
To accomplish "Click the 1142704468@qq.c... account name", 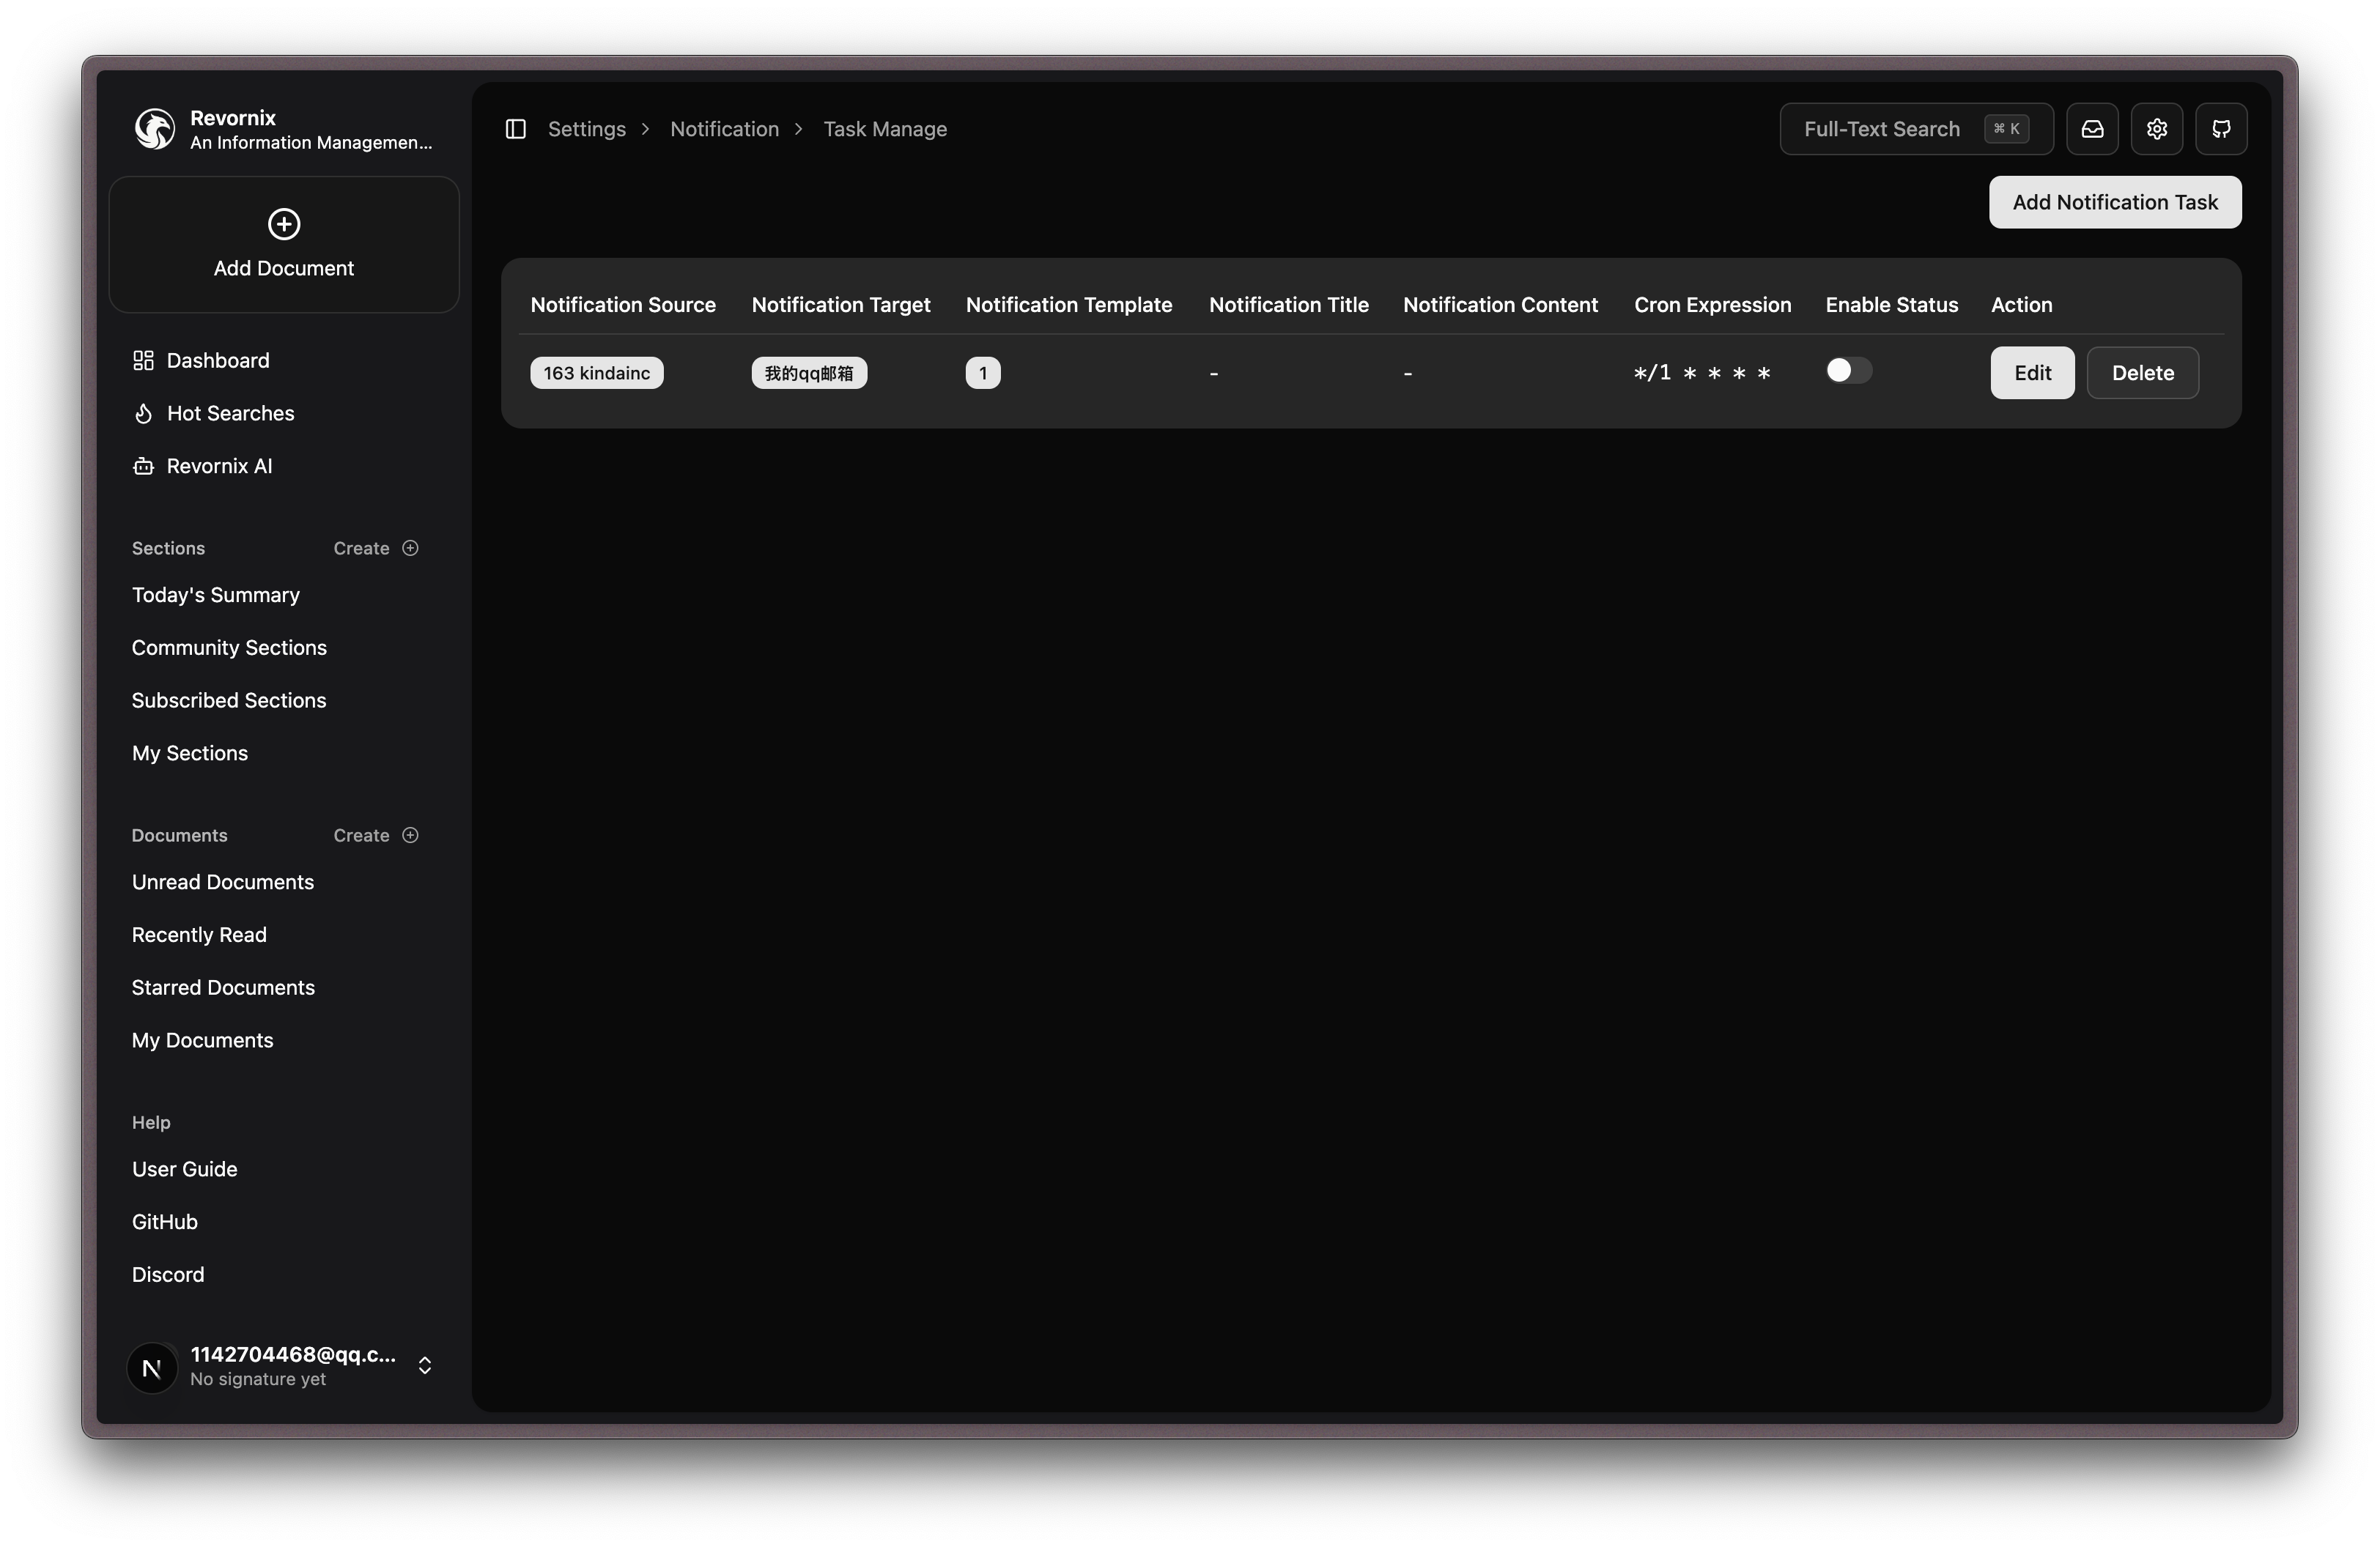I will click(x=293, y=1355).
